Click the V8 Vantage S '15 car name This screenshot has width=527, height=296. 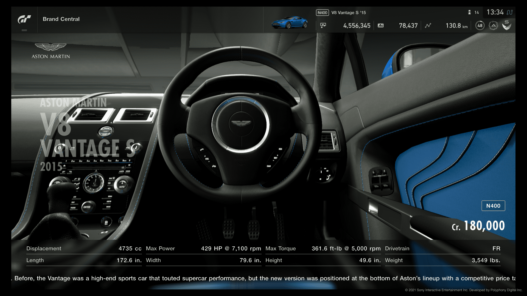click(x=348, y=13)
